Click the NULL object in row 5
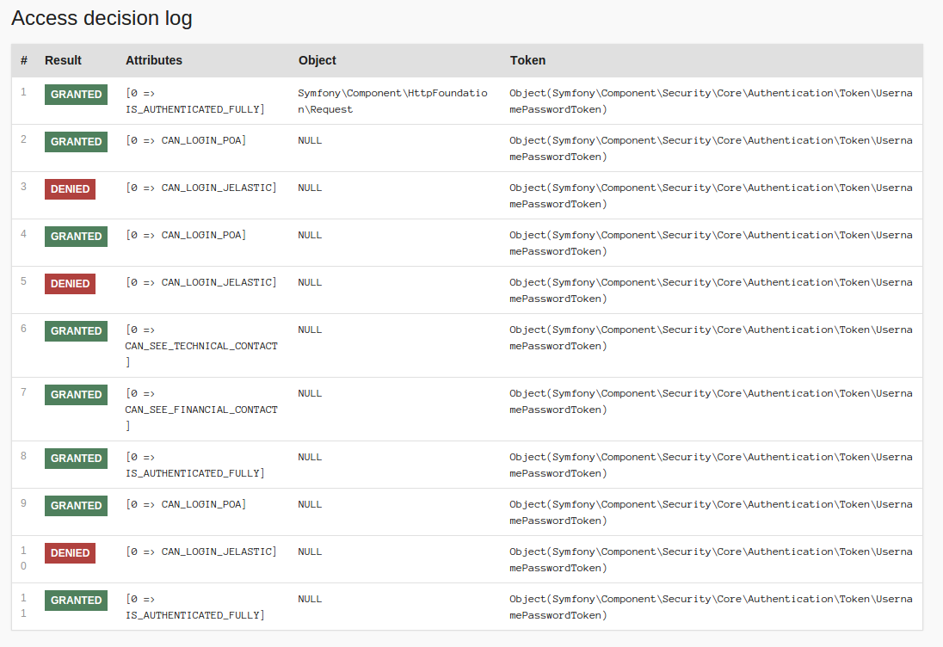Screen dimensions: 943x647 coord(310,282)
